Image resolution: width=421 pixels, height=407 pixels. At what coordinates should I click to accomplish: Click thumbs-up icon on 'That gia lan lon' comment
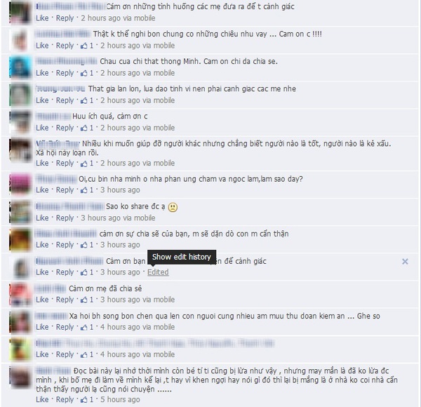(x=84, y=100)
